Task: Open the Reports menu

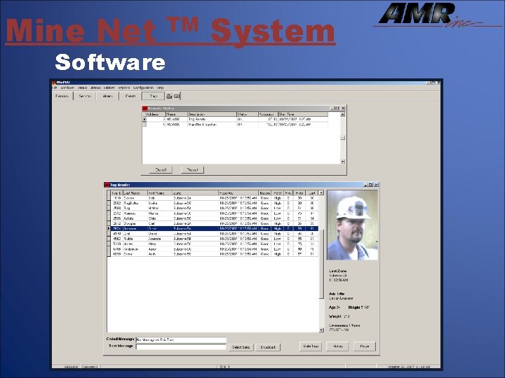Action: 124,87
